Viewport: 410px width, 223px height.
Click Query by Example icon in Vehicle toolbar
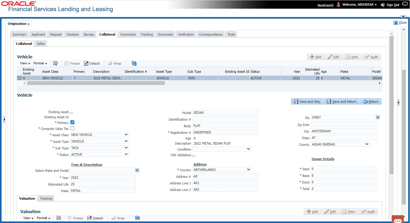pos(55,63)
